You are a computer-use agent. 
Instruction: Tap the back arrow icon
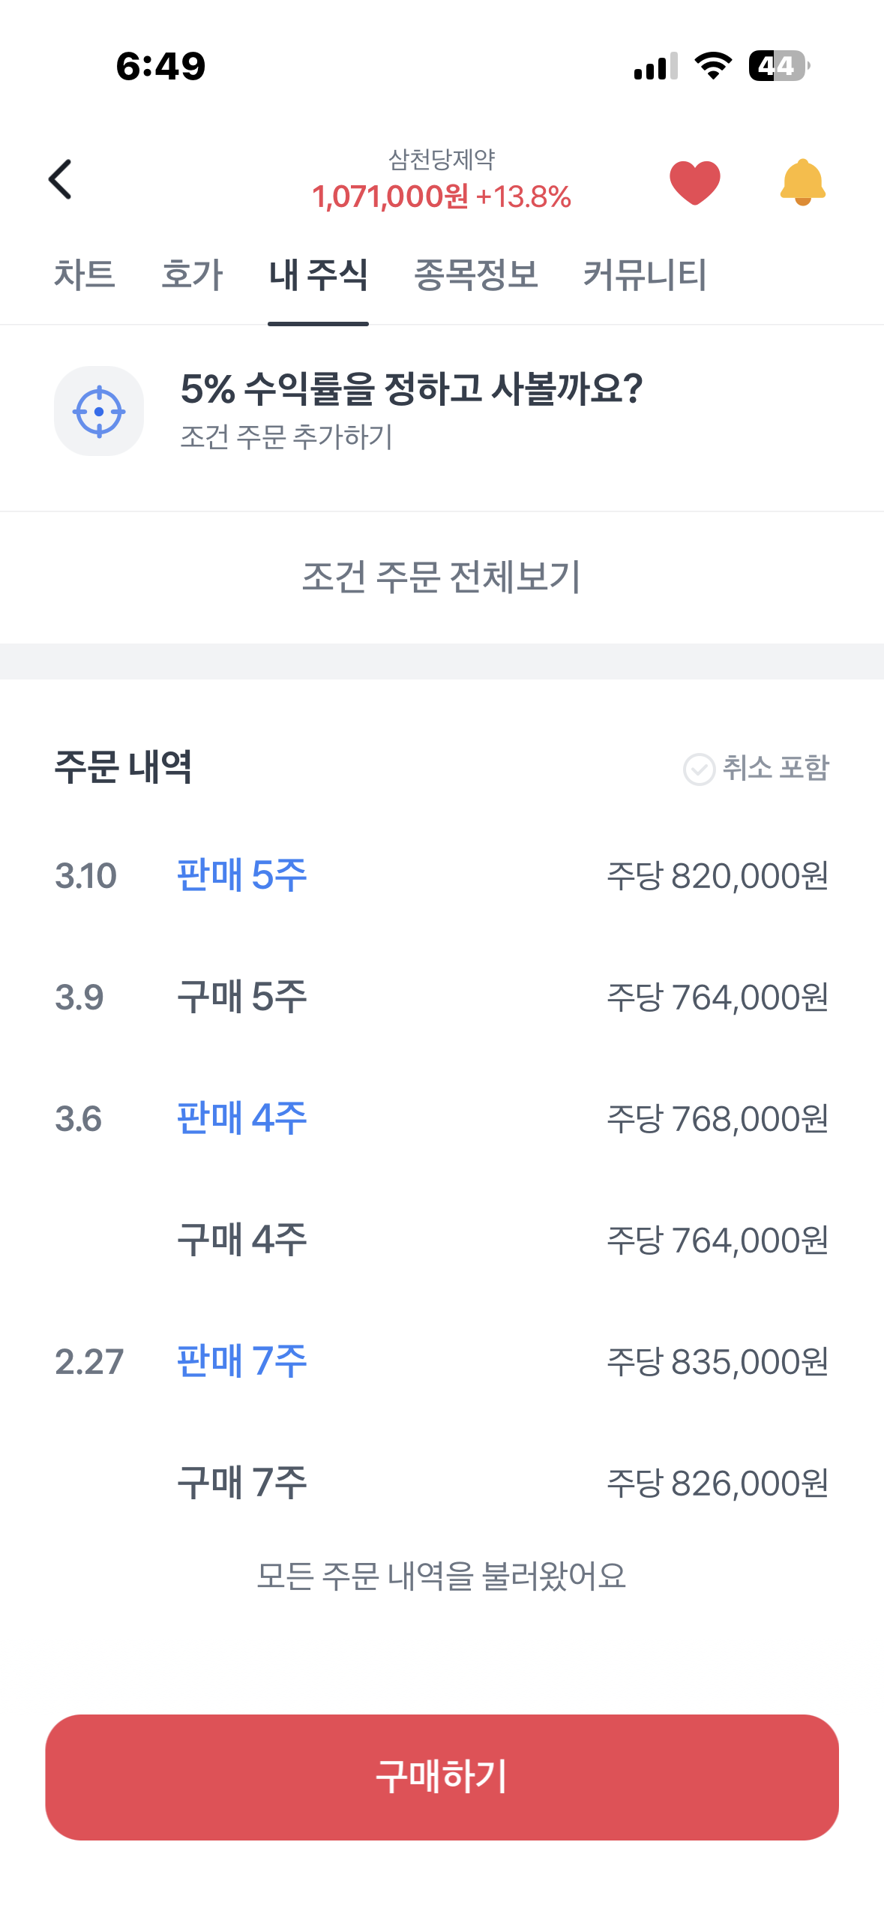coord(60,180)
